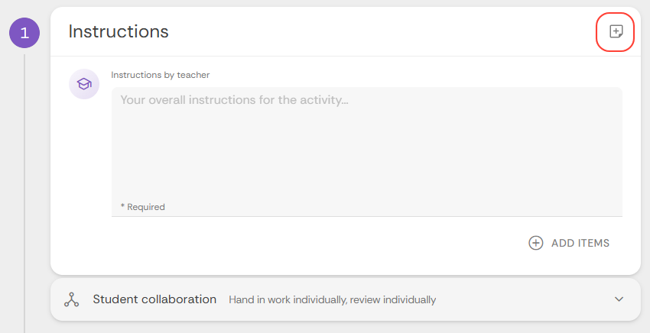
Task: Click the underline below the instructions field
Action: click(366, 216)
